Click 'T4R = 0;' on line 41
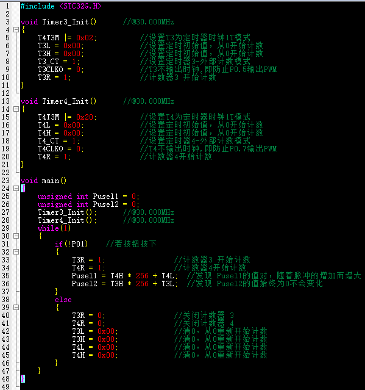Viewport: 365px width, 390px height. pos(88,323)
